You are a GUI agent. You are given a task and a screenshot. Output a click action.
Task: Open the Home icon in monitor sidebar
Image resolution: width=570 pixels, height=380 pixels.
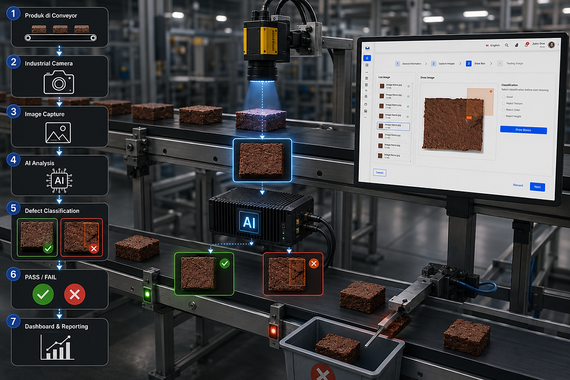367,58
